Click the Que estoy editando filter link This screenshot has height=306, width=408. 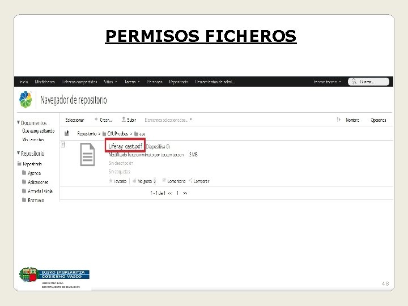pyautogui.click(x=39, y=131)
